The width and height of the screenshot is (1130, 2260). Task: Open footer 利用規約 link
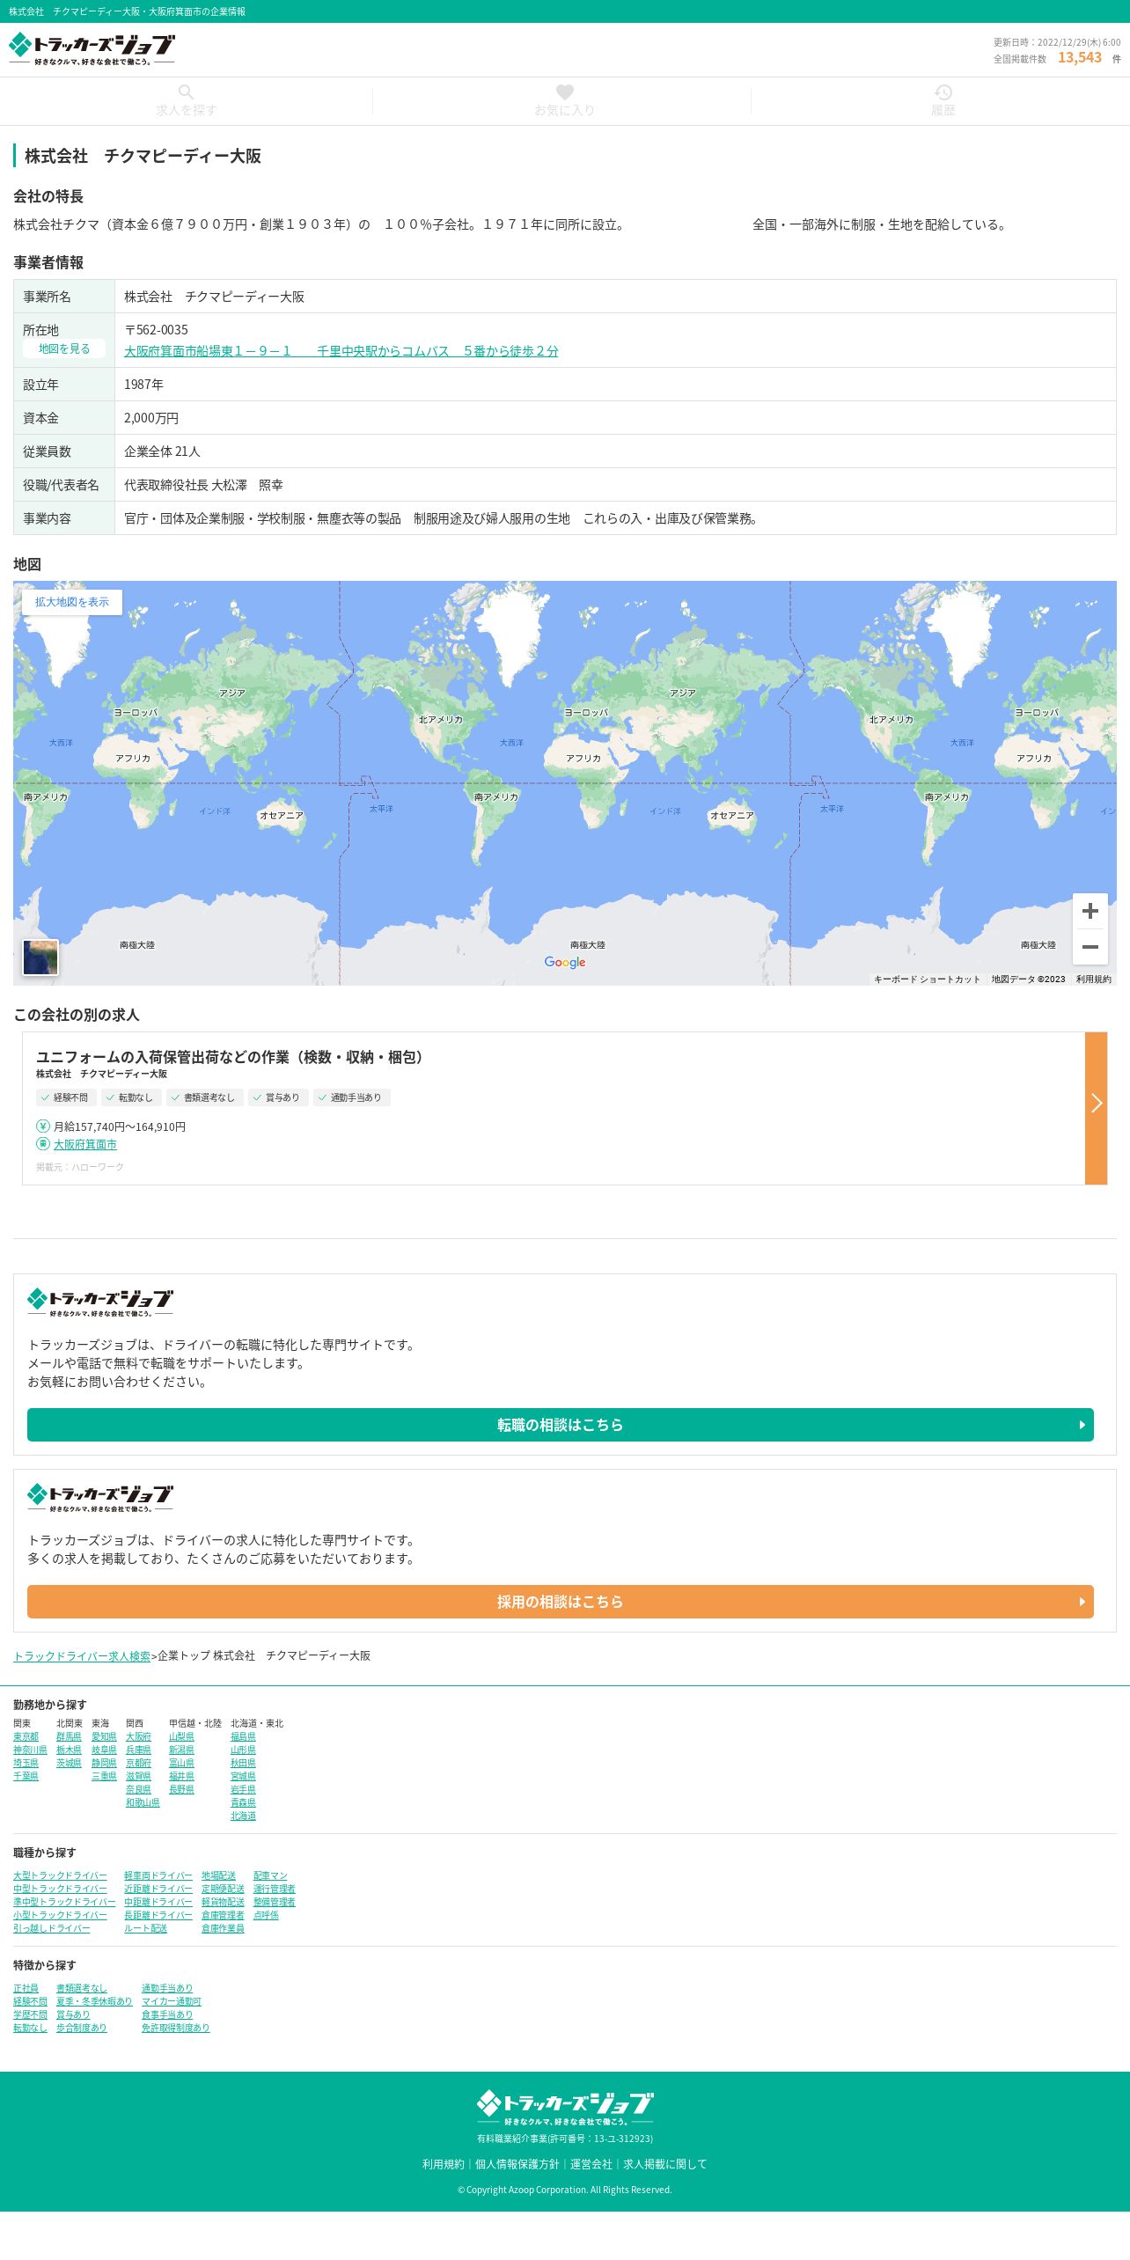444,2164
